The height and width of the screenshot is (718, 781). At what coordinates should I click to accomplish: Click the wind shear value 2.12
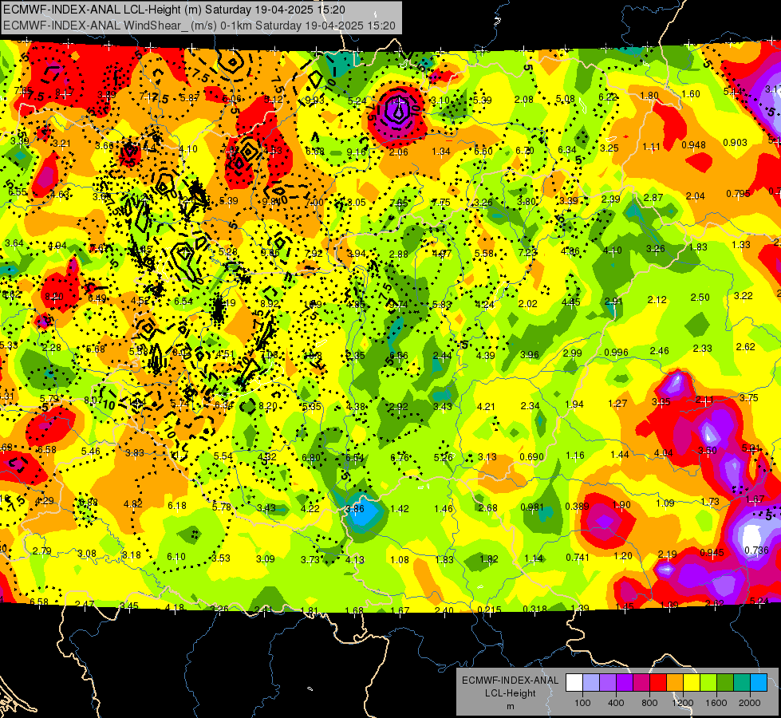click(657, 299)
